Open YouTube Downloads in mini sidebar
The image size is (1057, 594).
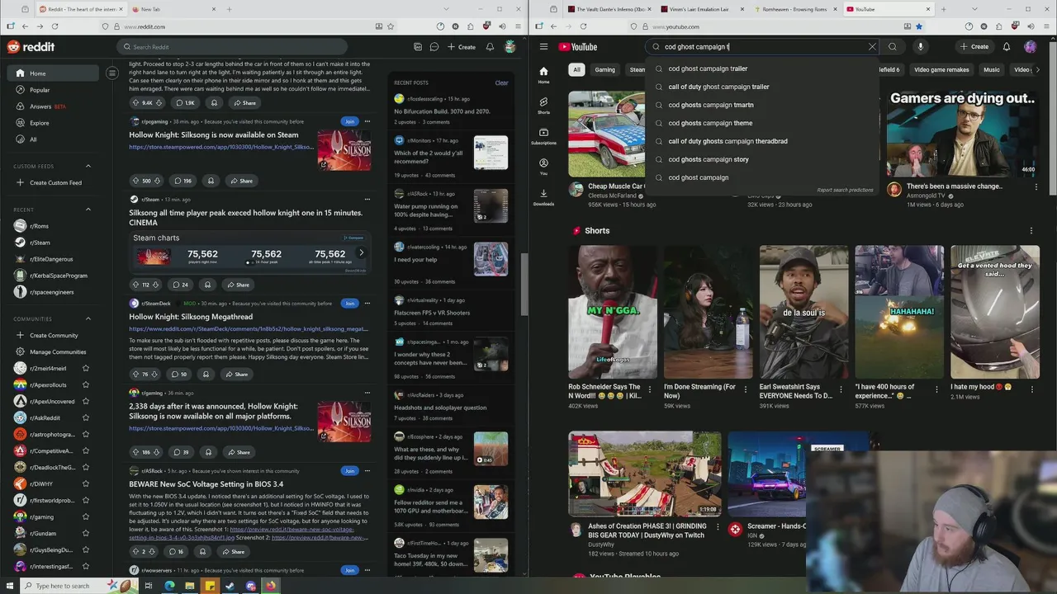pos(543,197)
